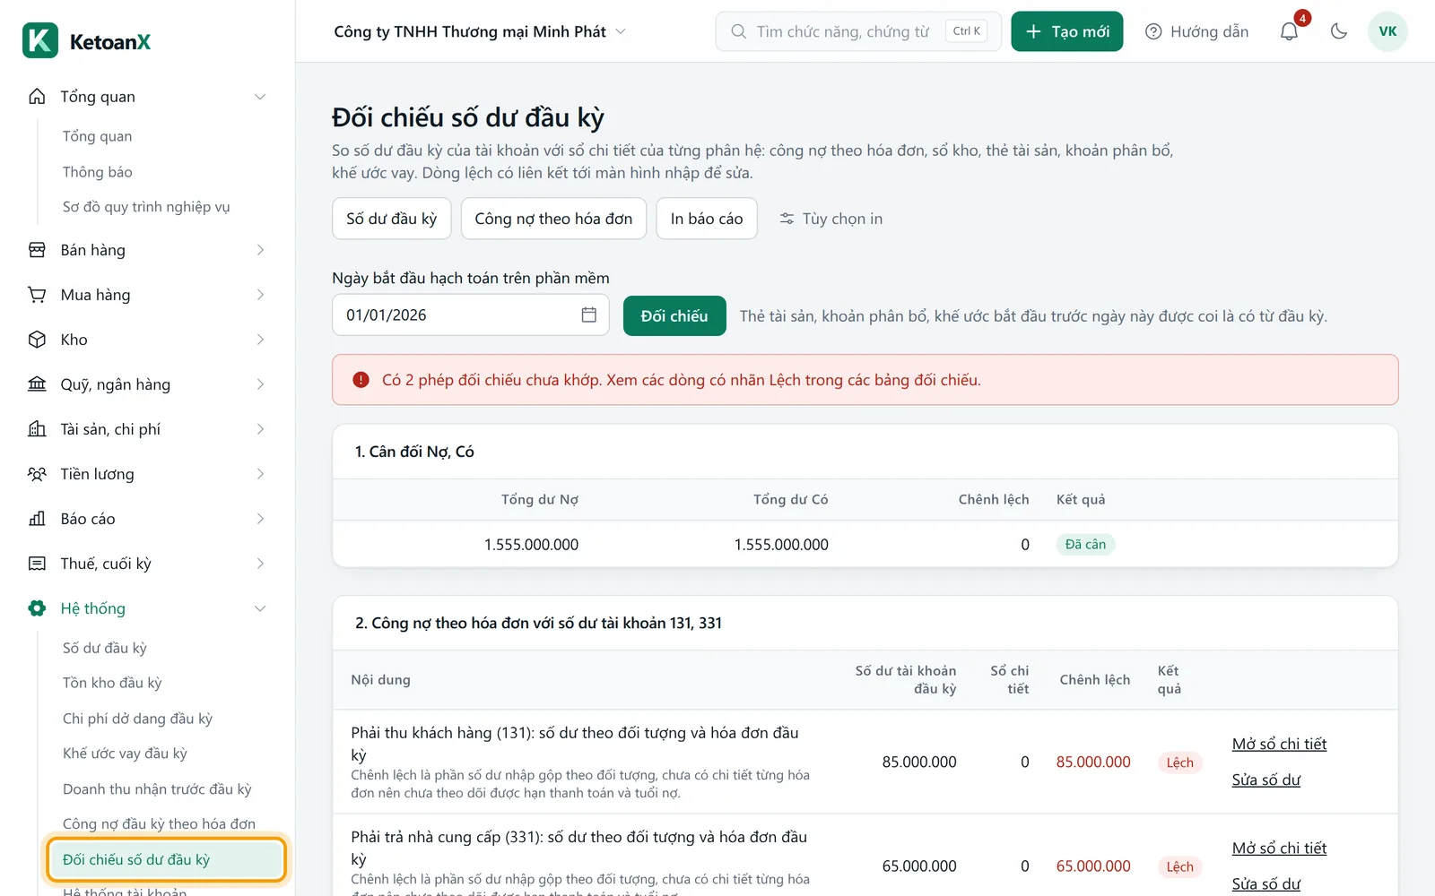Select Đối chiếu số dư đầu kỳ item
Viewport: 1435px width, 896px height.
click(166, 859)
